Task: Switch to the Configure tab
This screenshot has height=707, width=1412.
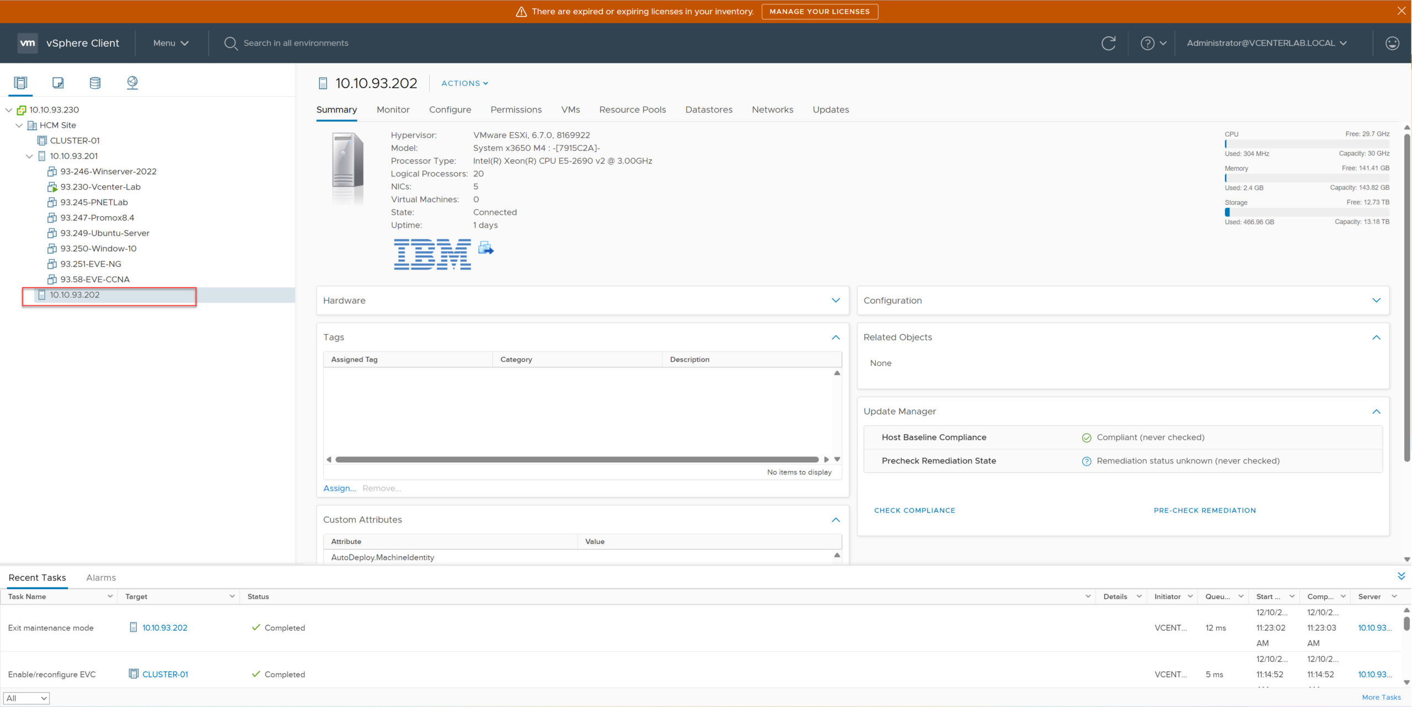Action: 450,110
